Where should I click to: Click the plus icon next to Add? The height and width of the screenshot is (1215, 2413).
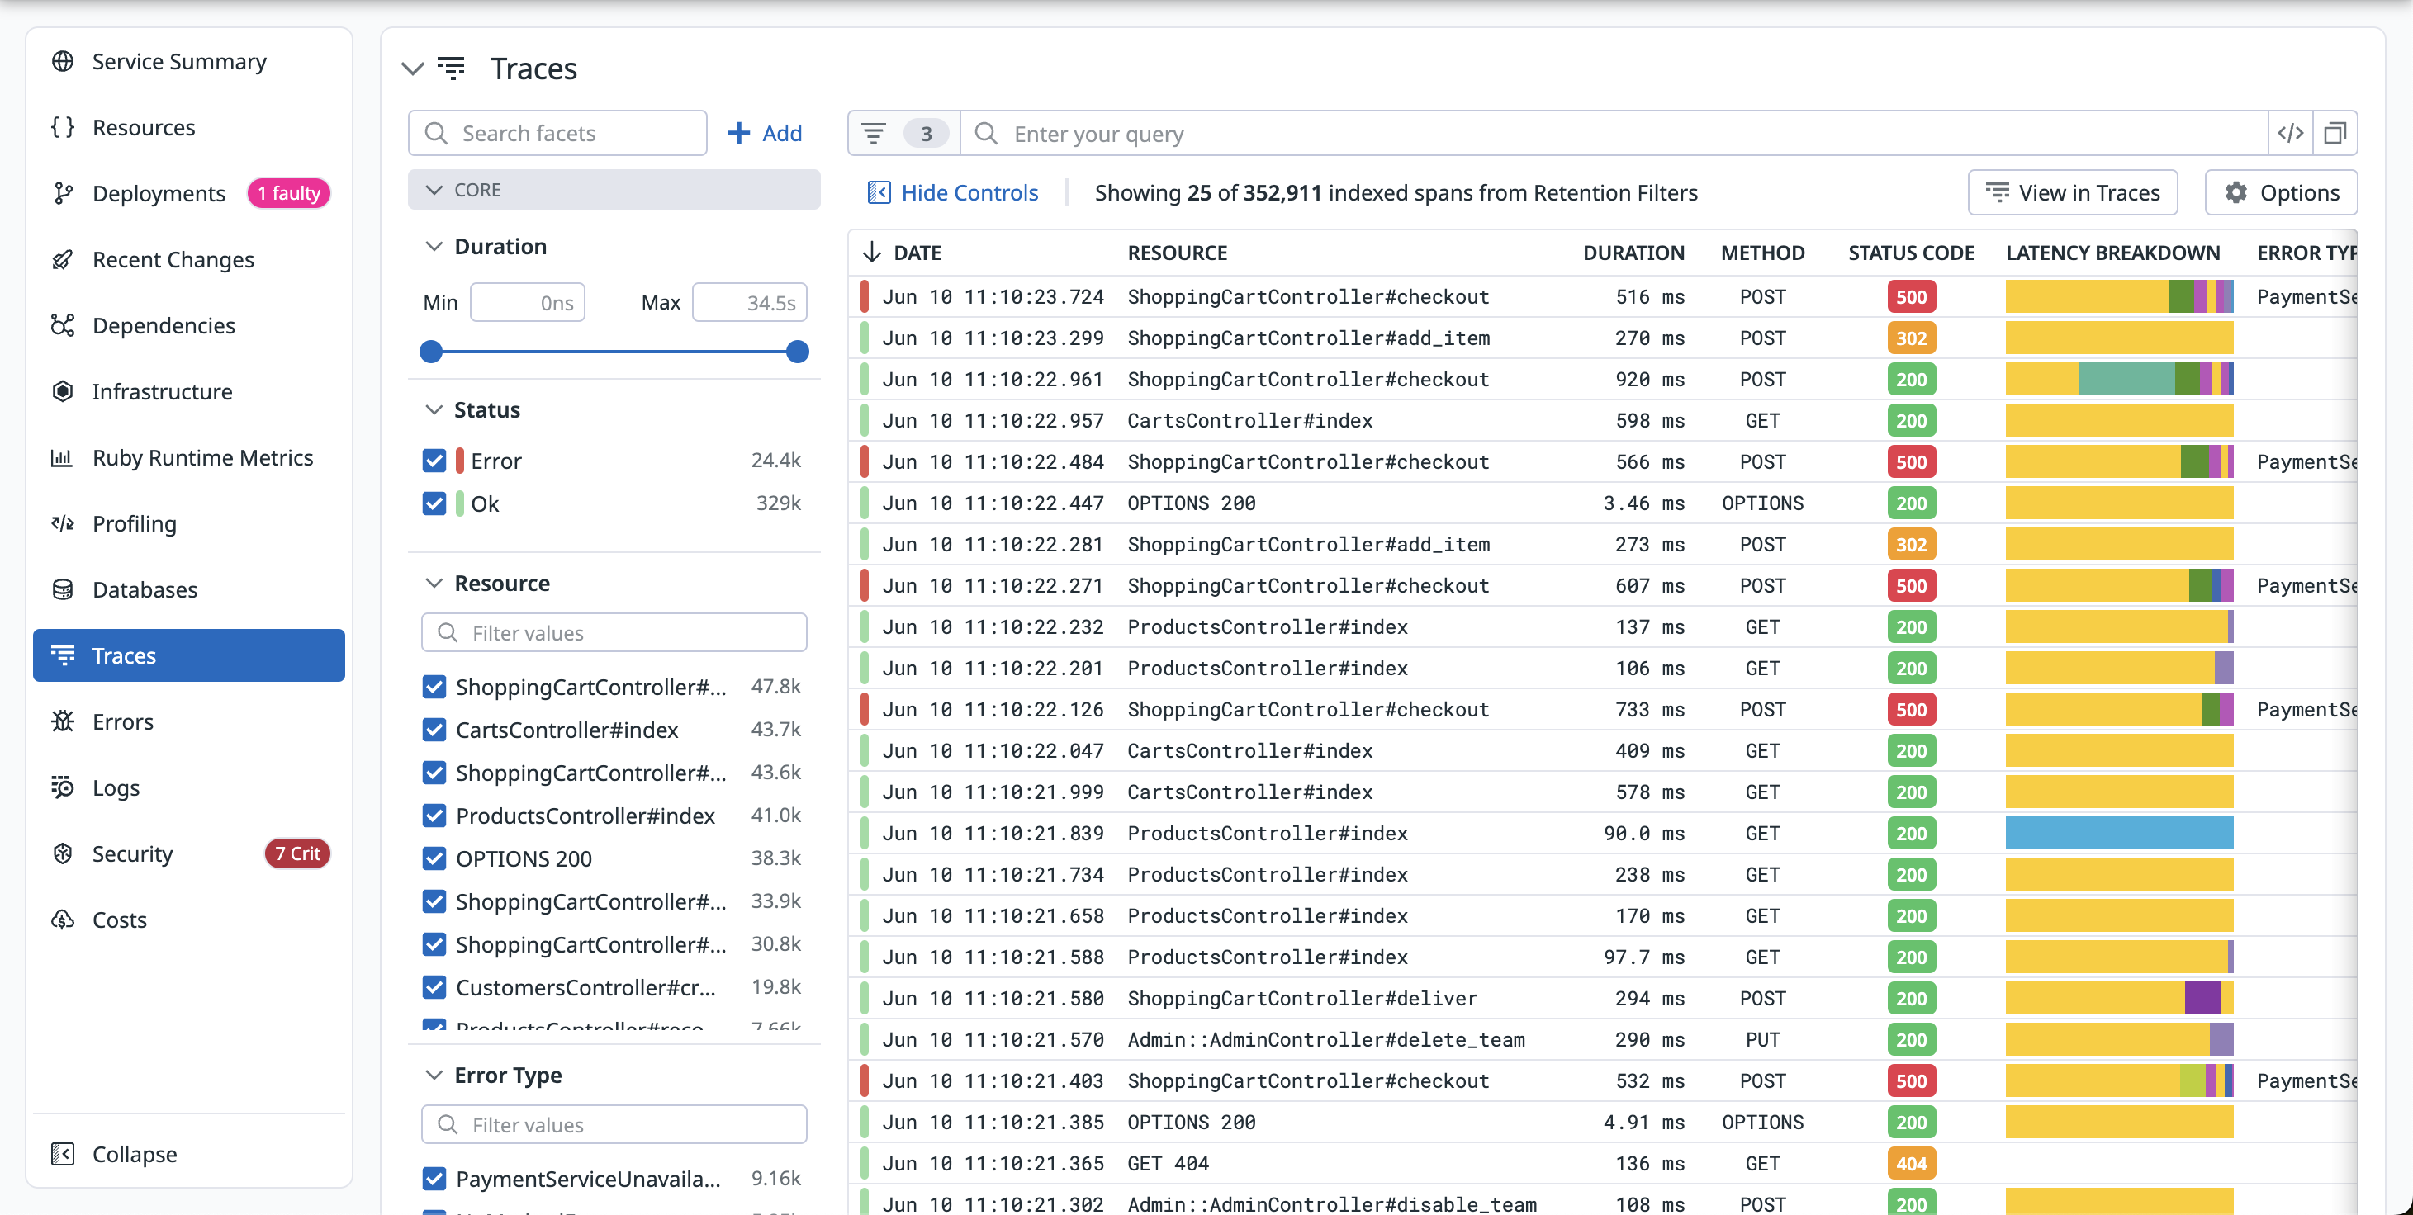pyautogui.click(x=739, y=133)
